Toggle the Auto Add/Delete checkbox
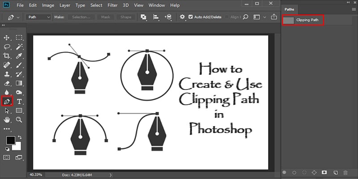This screenshot has height=179, width=358. (191, 17)
